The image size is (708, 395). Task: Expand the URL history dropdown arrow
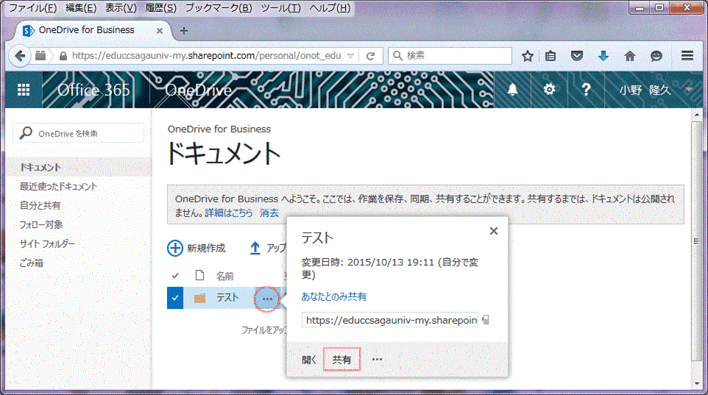tap(350, 56)
